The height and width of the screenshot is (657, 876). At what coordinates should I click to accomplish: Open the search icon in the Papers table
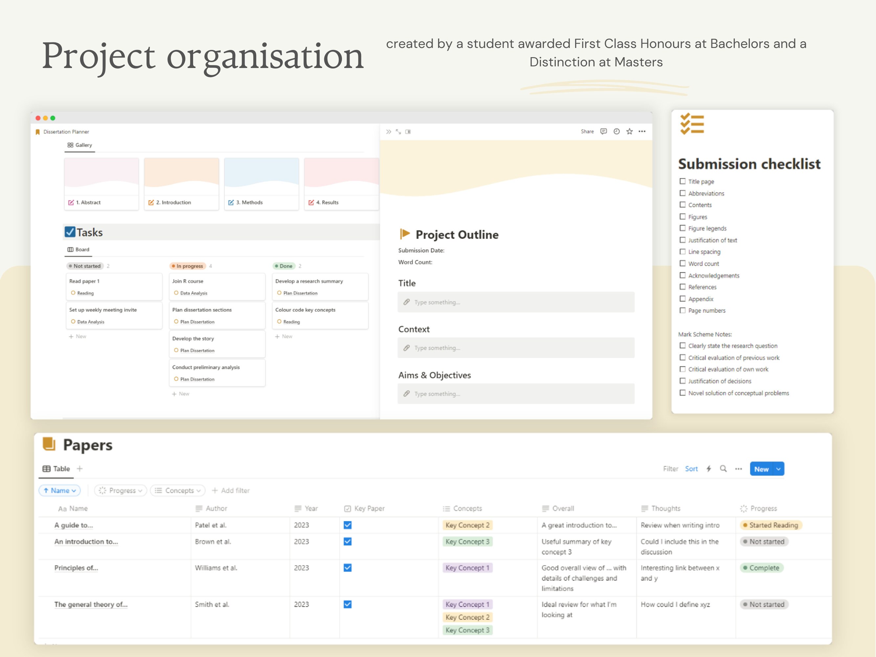(724, 468)
